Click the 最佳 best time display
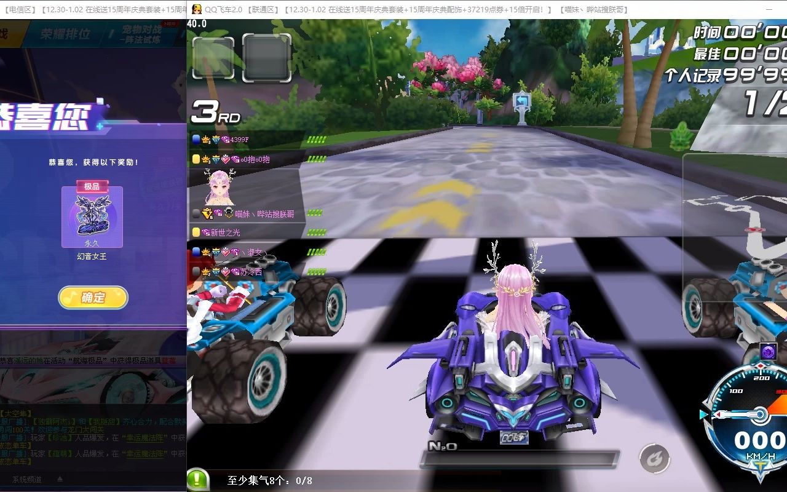787x492 pixels. (x=740, y=54)
